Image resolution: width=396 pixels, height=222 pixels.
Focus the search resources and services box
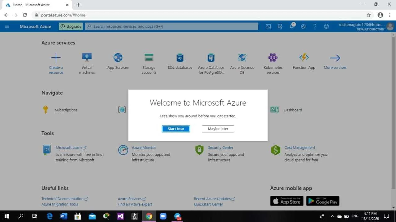pyautogui.click(x=172, y=26)
